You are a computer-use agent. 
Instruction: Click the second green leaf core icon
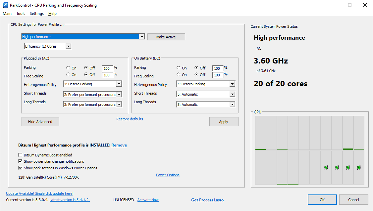[337, 168]
